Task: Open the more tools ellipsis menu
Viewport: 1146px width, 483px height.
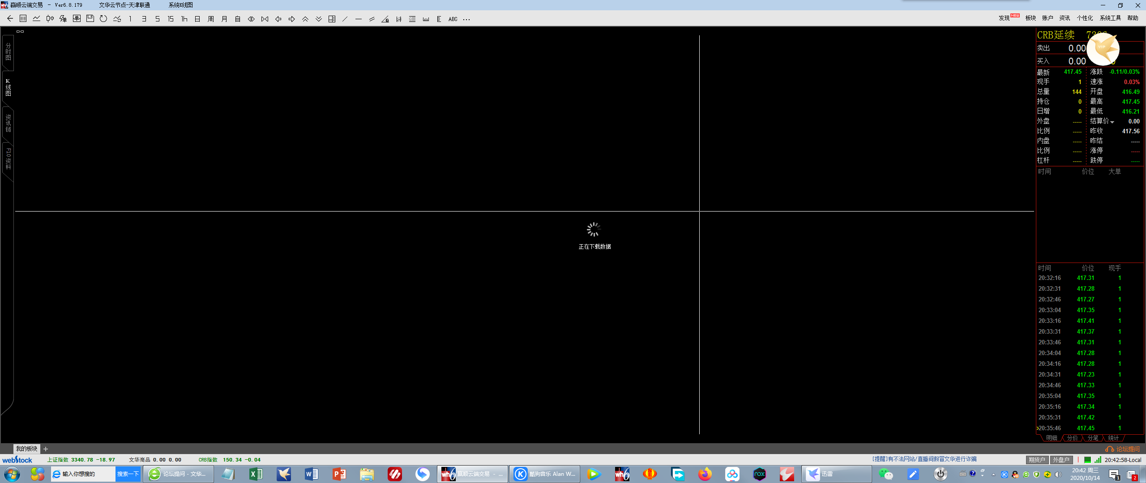Action: tap(466, 19)
